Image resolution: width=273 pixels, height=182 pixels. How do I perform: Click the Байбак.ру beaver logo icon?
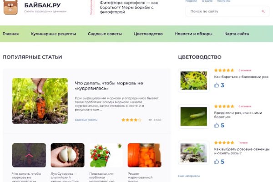tap(10, 7)
